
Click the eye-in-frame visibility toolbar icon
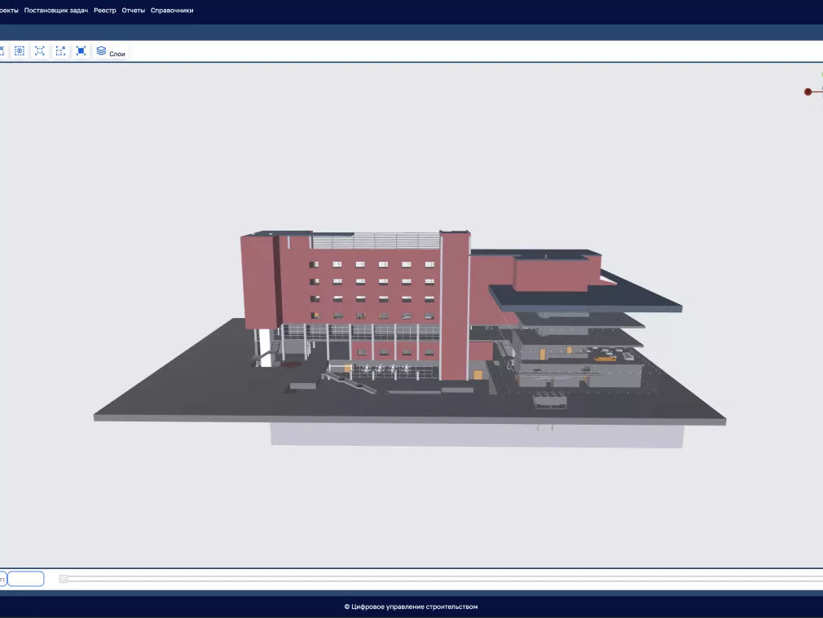pyautogui.click(x=20, y=51)
